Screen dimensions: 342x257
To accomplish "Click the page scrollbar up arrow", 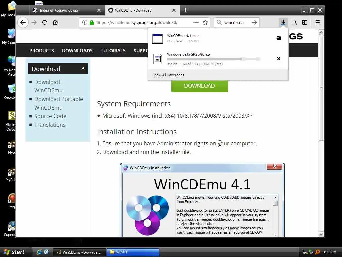I will (321, 32).
